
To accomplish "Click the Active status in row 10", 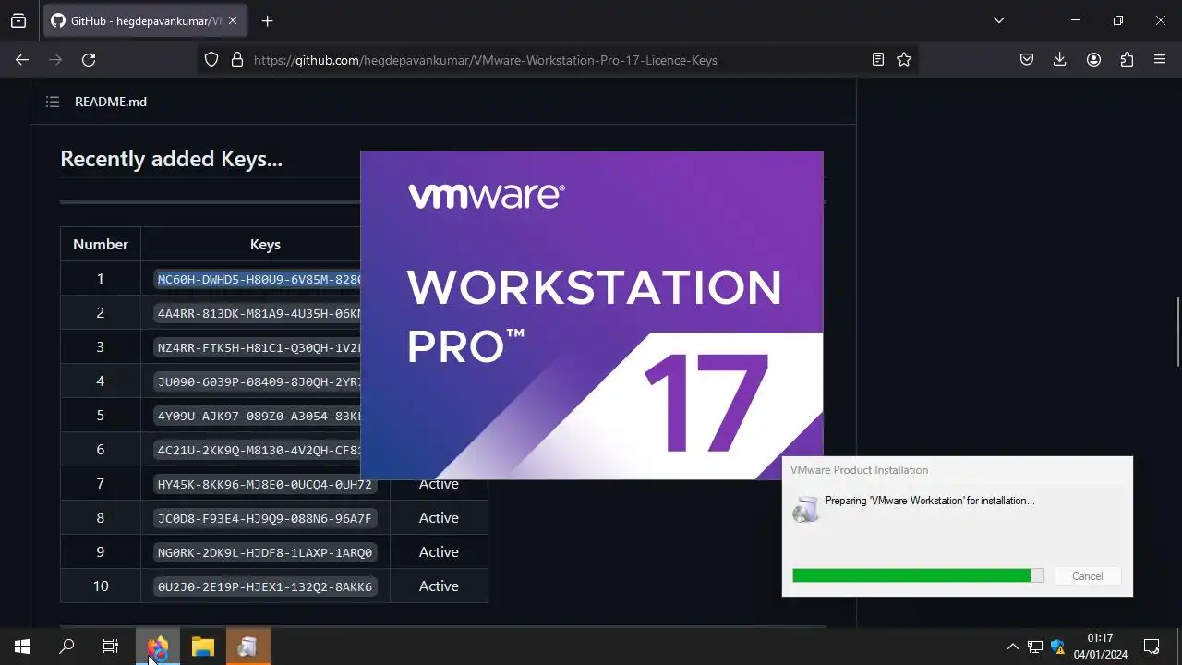I will point(439,586).
